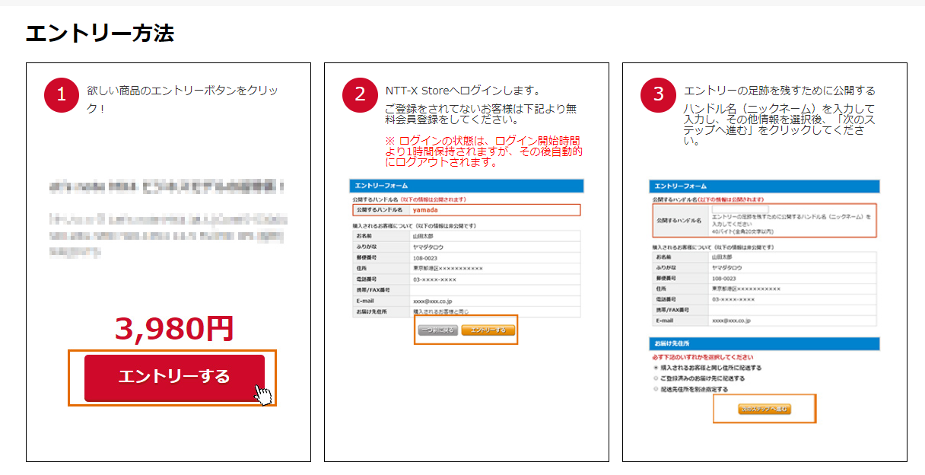Click the 3,980円 price text

pyautogui.click(x=174, y=328)
